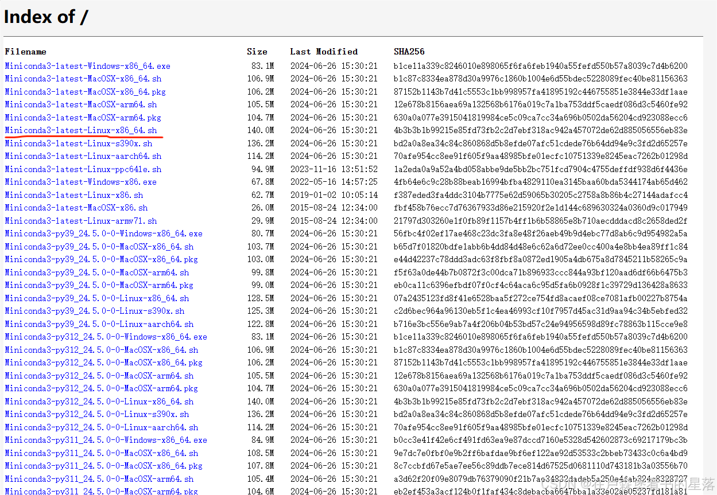Open the Miniconda3-latest-MacOSX-x86_64.sh link
This screenshot has width=717, height=495.
pyautogui.click(x=83, y=79)
